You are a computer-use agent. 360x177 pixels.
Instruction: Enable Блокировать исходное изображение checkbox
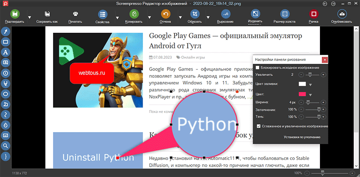pyautogui.click(x=257, y=68)
